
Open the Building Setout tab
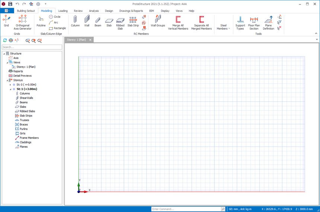[26, 11]
